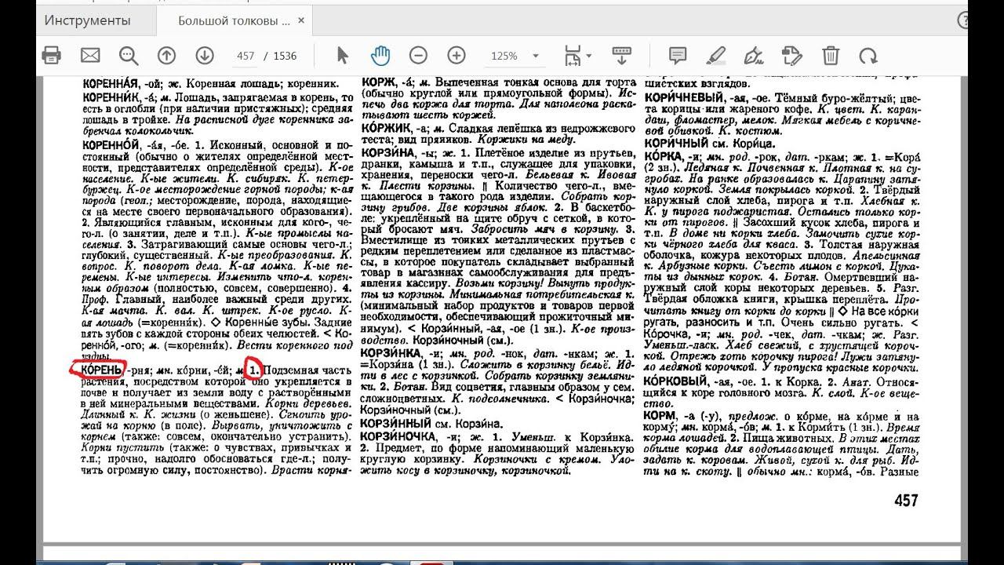Go to next page with down arrow

[x=205, y=55]
